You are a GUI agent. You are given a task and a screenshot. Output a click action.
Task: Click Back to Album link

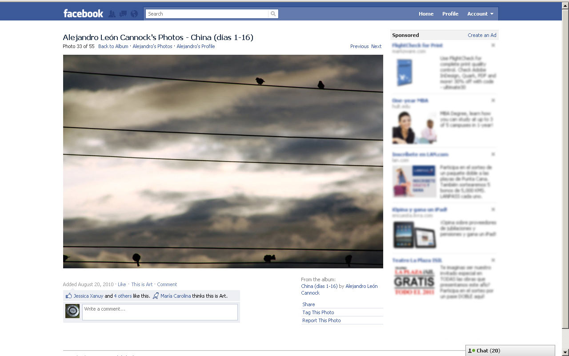point(113,46)
